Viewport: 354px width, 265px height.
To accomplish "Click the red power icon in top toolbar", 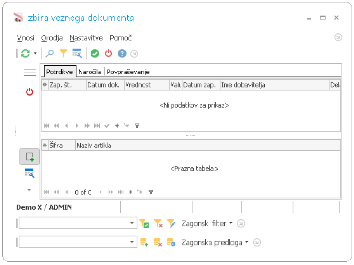I will [109, 54].
